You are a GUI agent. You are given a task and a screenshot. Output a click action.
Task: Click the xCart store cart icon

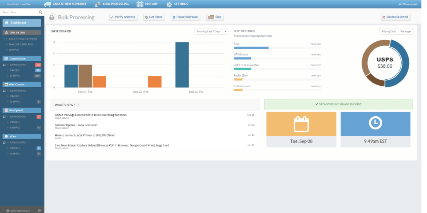(6, 137)
